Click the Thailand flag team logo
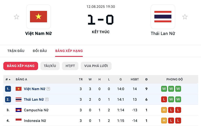201x126 pixels. 163,17
